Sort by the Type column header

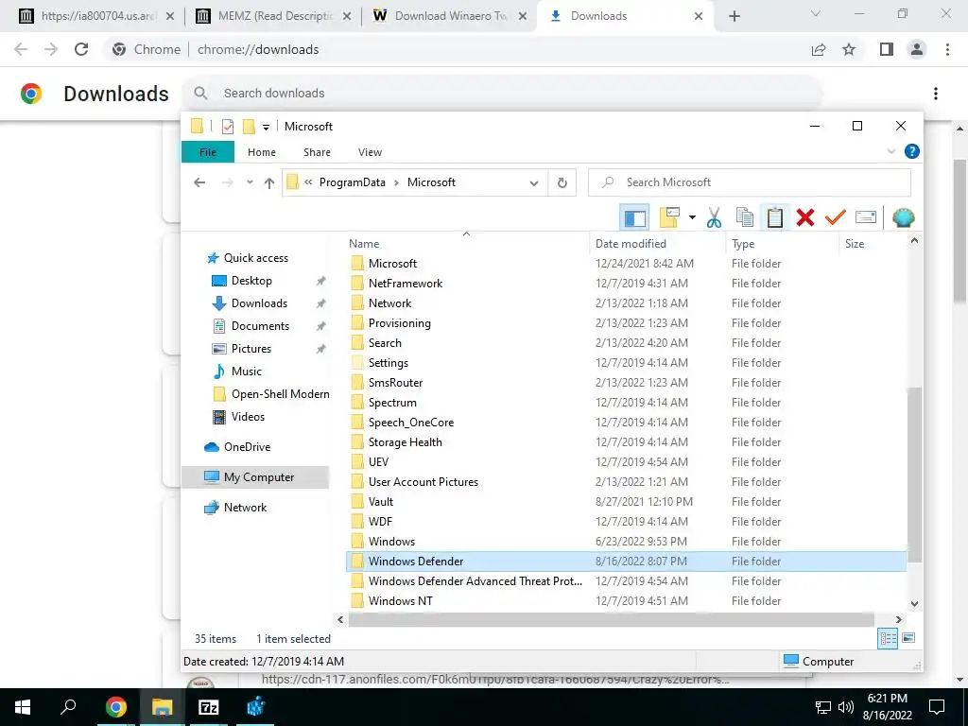point(743,244)
